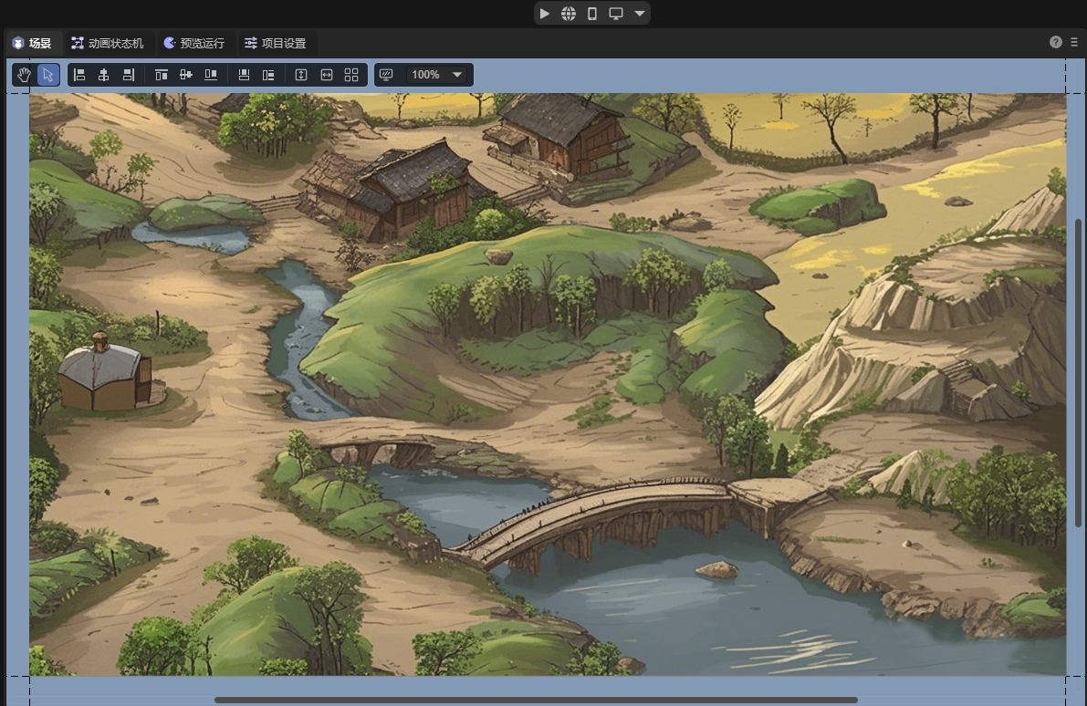Toggle the monitor display icon beside zoom
The image size is (1087, 706).
(x=386, y=75)
